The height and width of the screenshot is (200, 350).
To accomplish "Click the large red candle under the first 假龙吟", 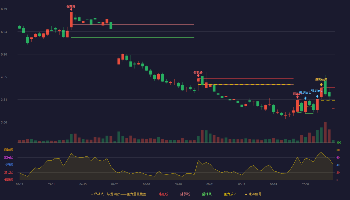I will tap(71, 20).
